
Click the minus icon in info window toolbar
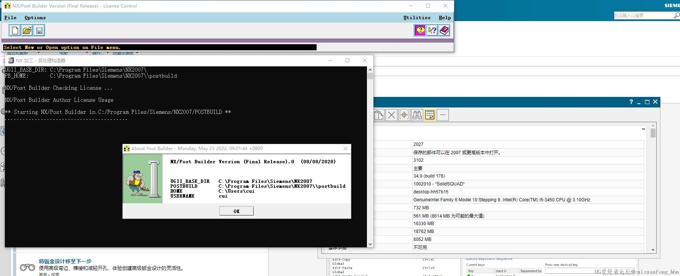443,115
